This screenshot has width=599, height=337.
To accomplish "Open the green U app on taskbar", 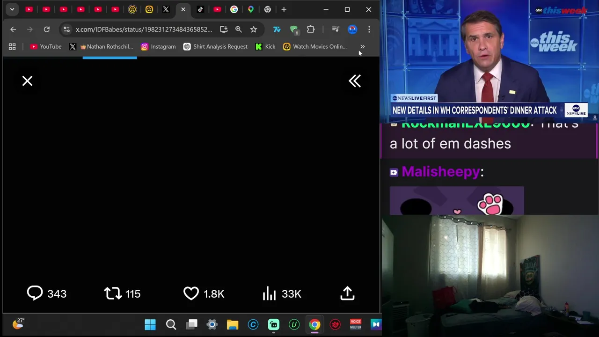I will (x=294, y=324).
